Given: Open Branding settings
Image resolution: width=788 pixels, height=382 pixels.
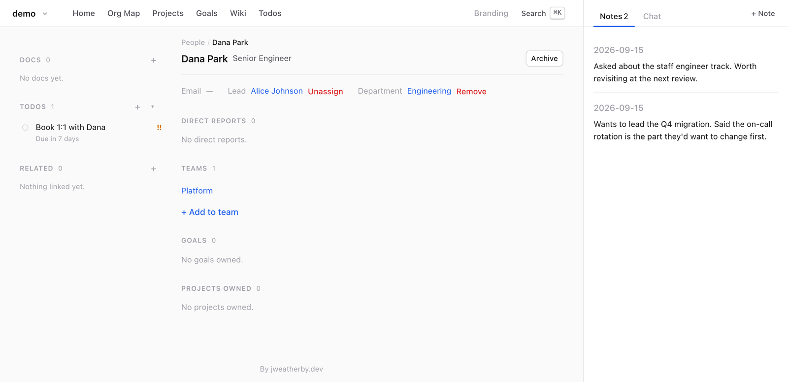Looking at the screenshot, I should pos(491,13).
